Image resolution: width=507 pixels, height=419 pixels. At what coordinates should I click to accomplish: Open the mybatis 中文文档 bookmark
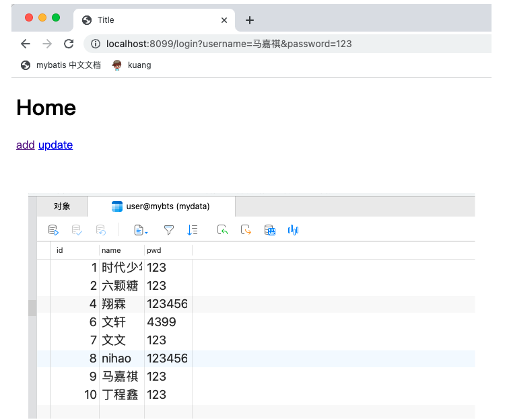pyautogui.click(x=61, y=65)
